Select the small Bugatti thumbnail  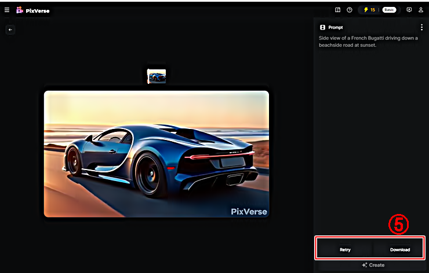pyautogui.click(x=157, y=76)
